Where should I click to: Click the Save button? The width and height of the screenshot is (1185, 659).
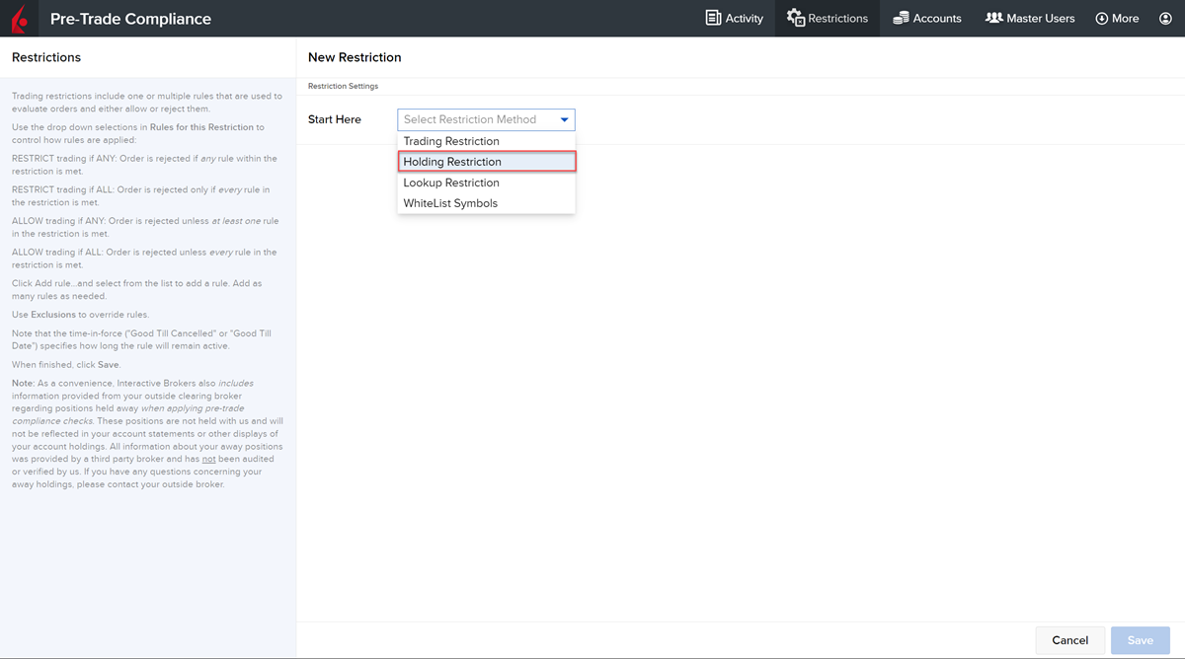1141,640
